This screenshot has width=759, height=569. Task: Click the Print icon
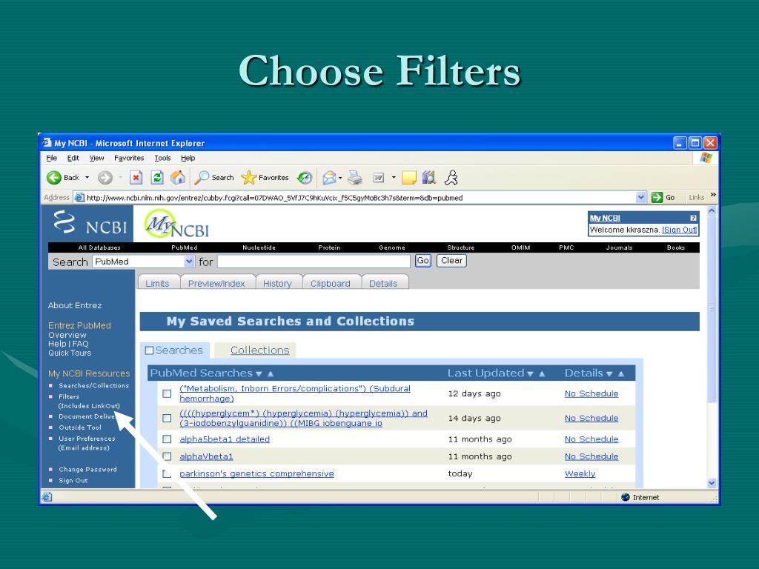click(x=355, y=178)
